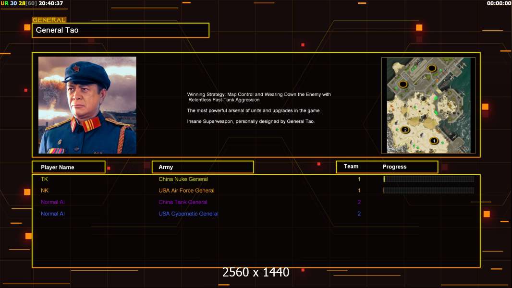This screenshot has width=512, height=288.
Task: Click the blue Normal AI player row
Action: 52,214
